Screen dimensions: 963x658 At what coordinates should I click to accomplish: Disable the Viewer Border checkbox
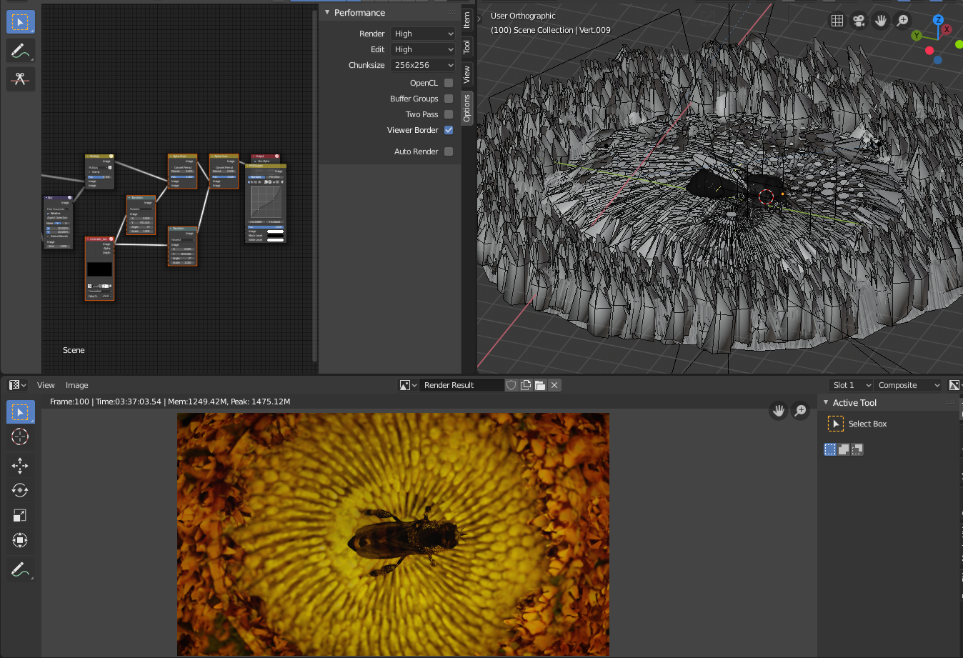click(x=449, y=130)
